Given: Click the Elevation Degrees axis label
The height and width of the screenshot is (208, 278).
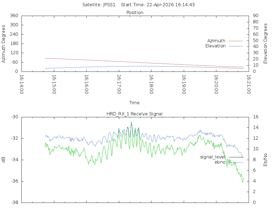Looking at the screenshot, I should [x=266, y=44].
